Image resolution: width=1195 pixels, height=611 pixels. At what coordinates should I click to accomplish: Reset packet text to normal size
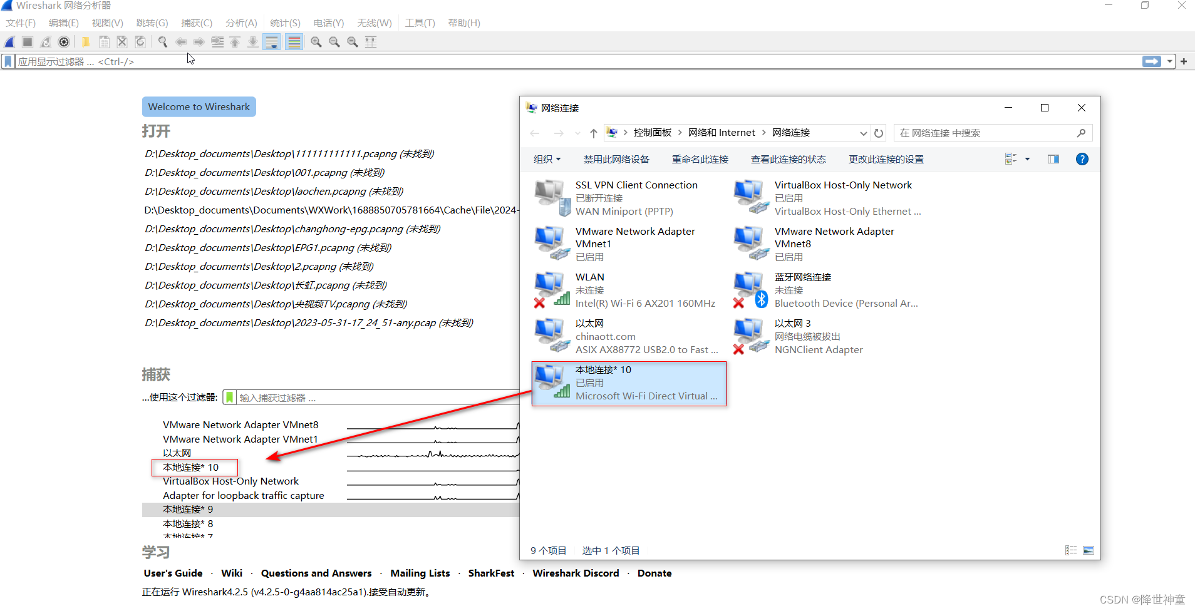click(353, 42)
